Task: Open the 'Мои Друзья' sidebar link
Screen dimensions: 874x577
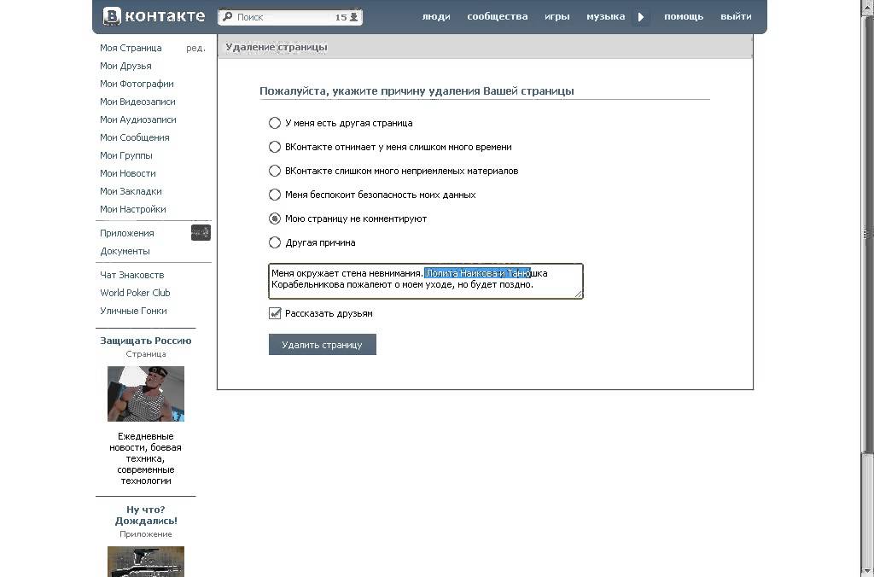Action: (x=125, y=66)
